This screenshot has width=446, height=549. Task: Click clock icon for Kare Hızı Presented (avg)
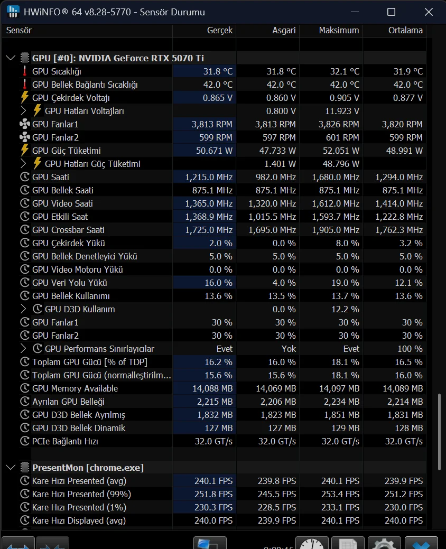(24, 481)
